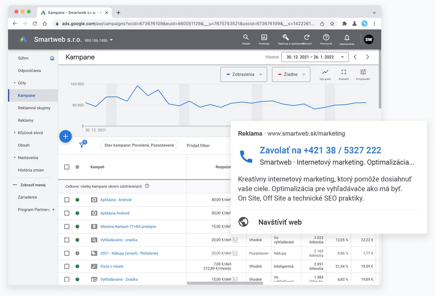Open Miestna Kampaň TT+BA predajne link
Viewport: 435px width, 296px height.
click(128, 226)
